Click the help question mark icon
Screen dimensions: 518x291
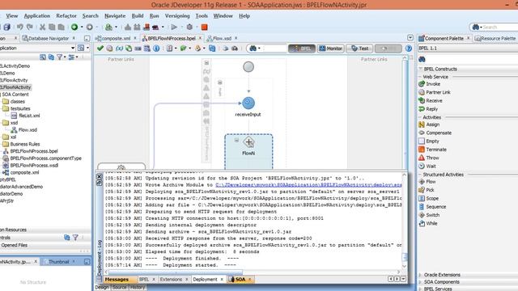pos(409,48)
